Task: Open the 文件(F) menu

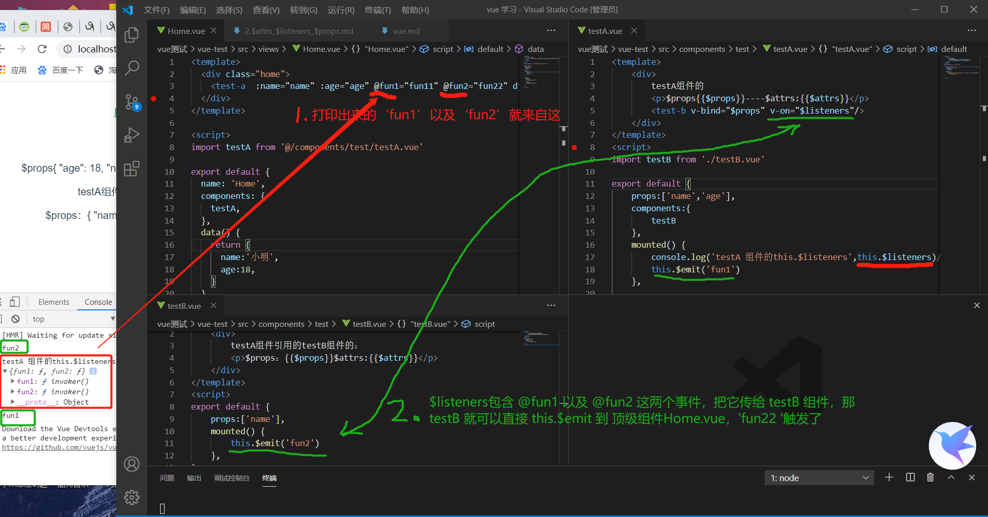Action: click(156, 10)
